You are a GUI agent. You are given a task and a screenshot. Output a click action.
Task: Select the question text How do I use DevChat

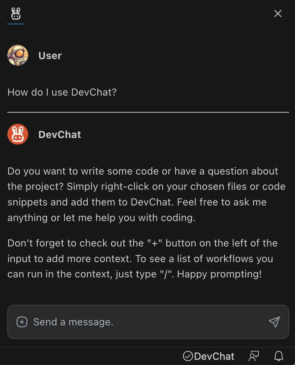coord(62,92)
